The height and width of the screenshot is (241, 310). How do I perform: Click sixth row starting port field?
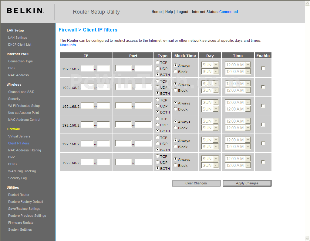coord(123,162)
